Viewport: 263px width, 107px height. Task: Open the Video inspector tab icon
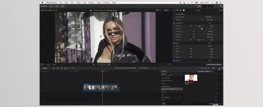[175, 10]
